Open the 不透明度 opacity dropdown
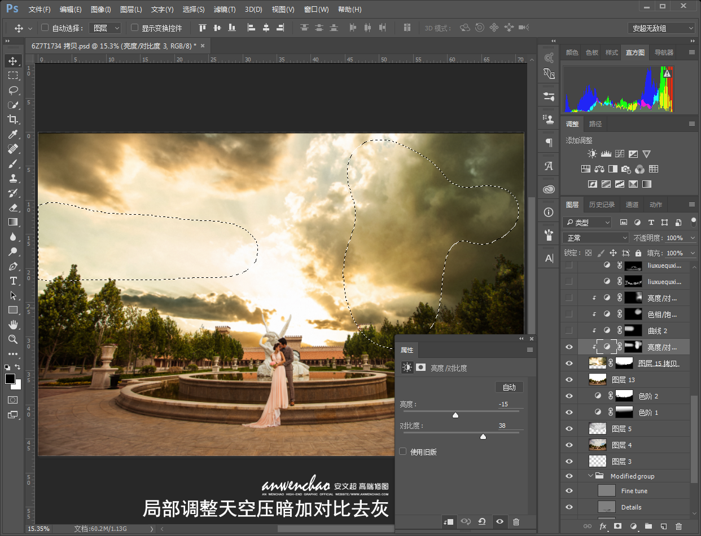This screenshot has height=536, width=701. point(691,238)
